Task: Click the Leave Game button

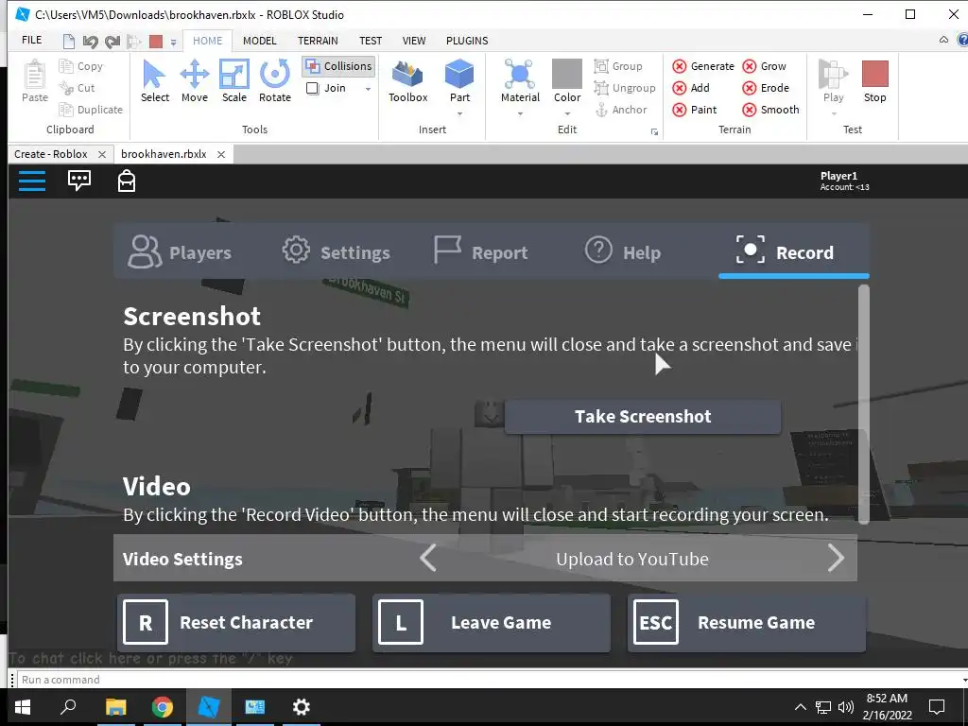Action: pyautogui.click(x=492, y=622)
